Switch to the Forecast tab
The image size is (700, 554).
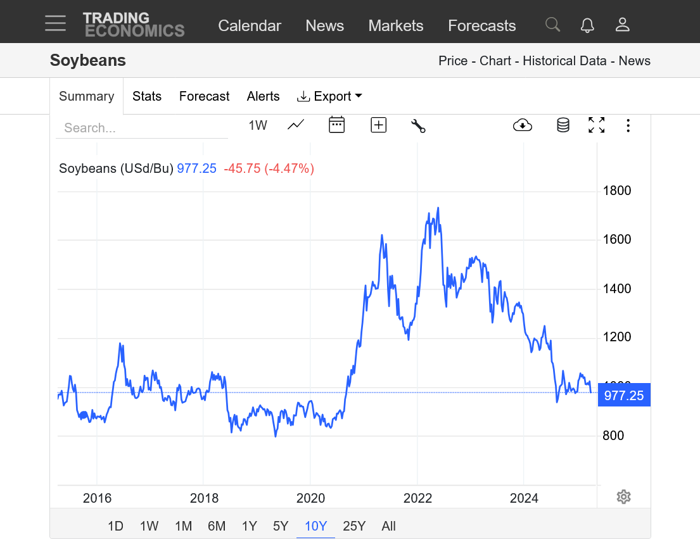coord(204,96)
